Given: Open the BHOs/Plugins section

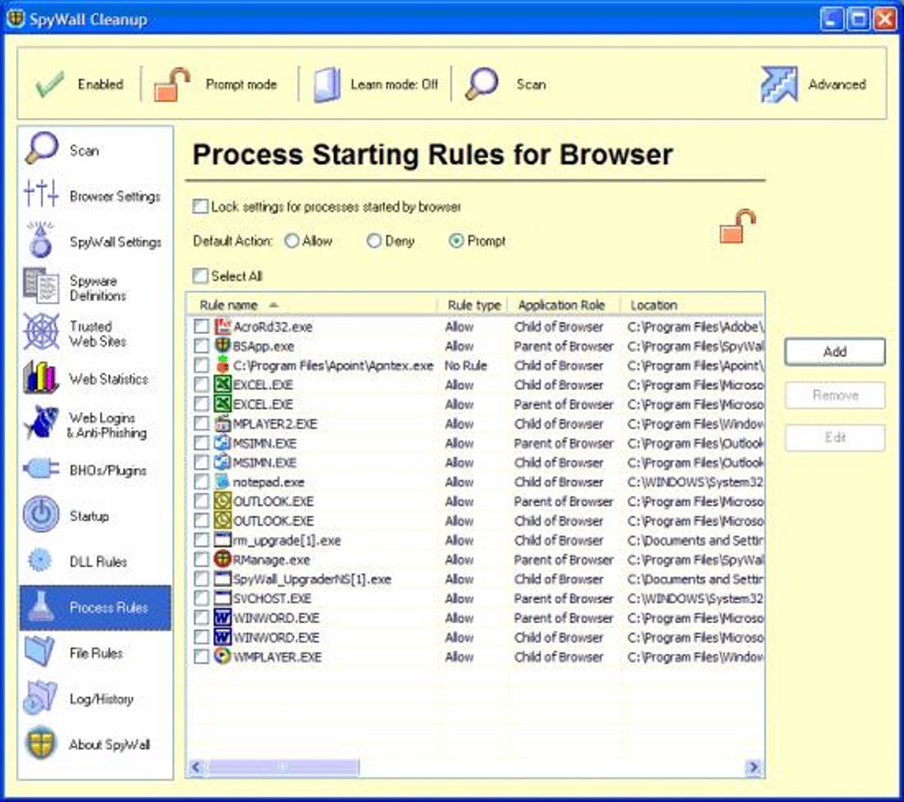Looking at the screenshot, I should [39, 470].
